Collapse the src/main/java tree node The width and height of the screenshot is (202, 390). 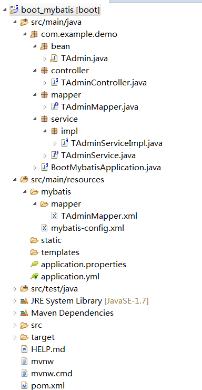pyautogui.click(x=15, y=22)
